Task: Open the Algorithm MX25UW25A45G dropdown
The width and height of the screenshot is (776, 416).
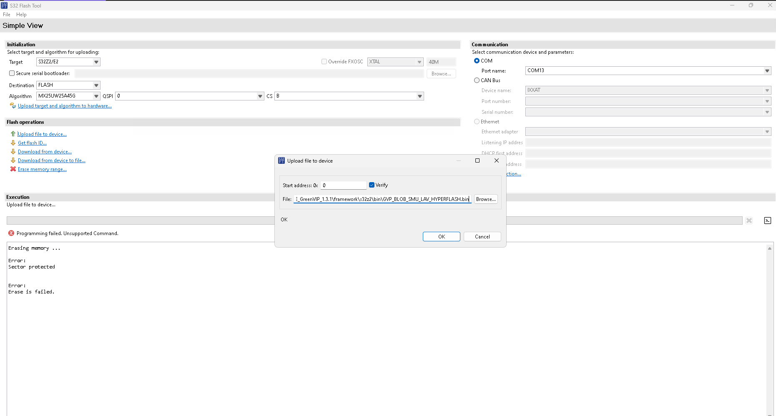Action: 96,96
